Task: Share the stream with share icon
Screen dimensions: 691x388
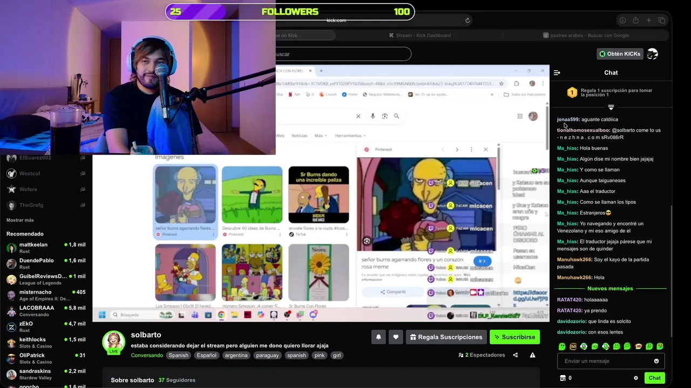Action: pyautogui.click(x=515, y=355)
